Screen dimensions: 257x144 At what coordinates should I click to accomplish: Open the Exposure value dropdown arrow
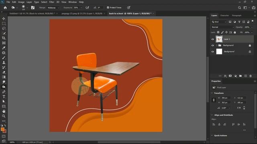81,8
